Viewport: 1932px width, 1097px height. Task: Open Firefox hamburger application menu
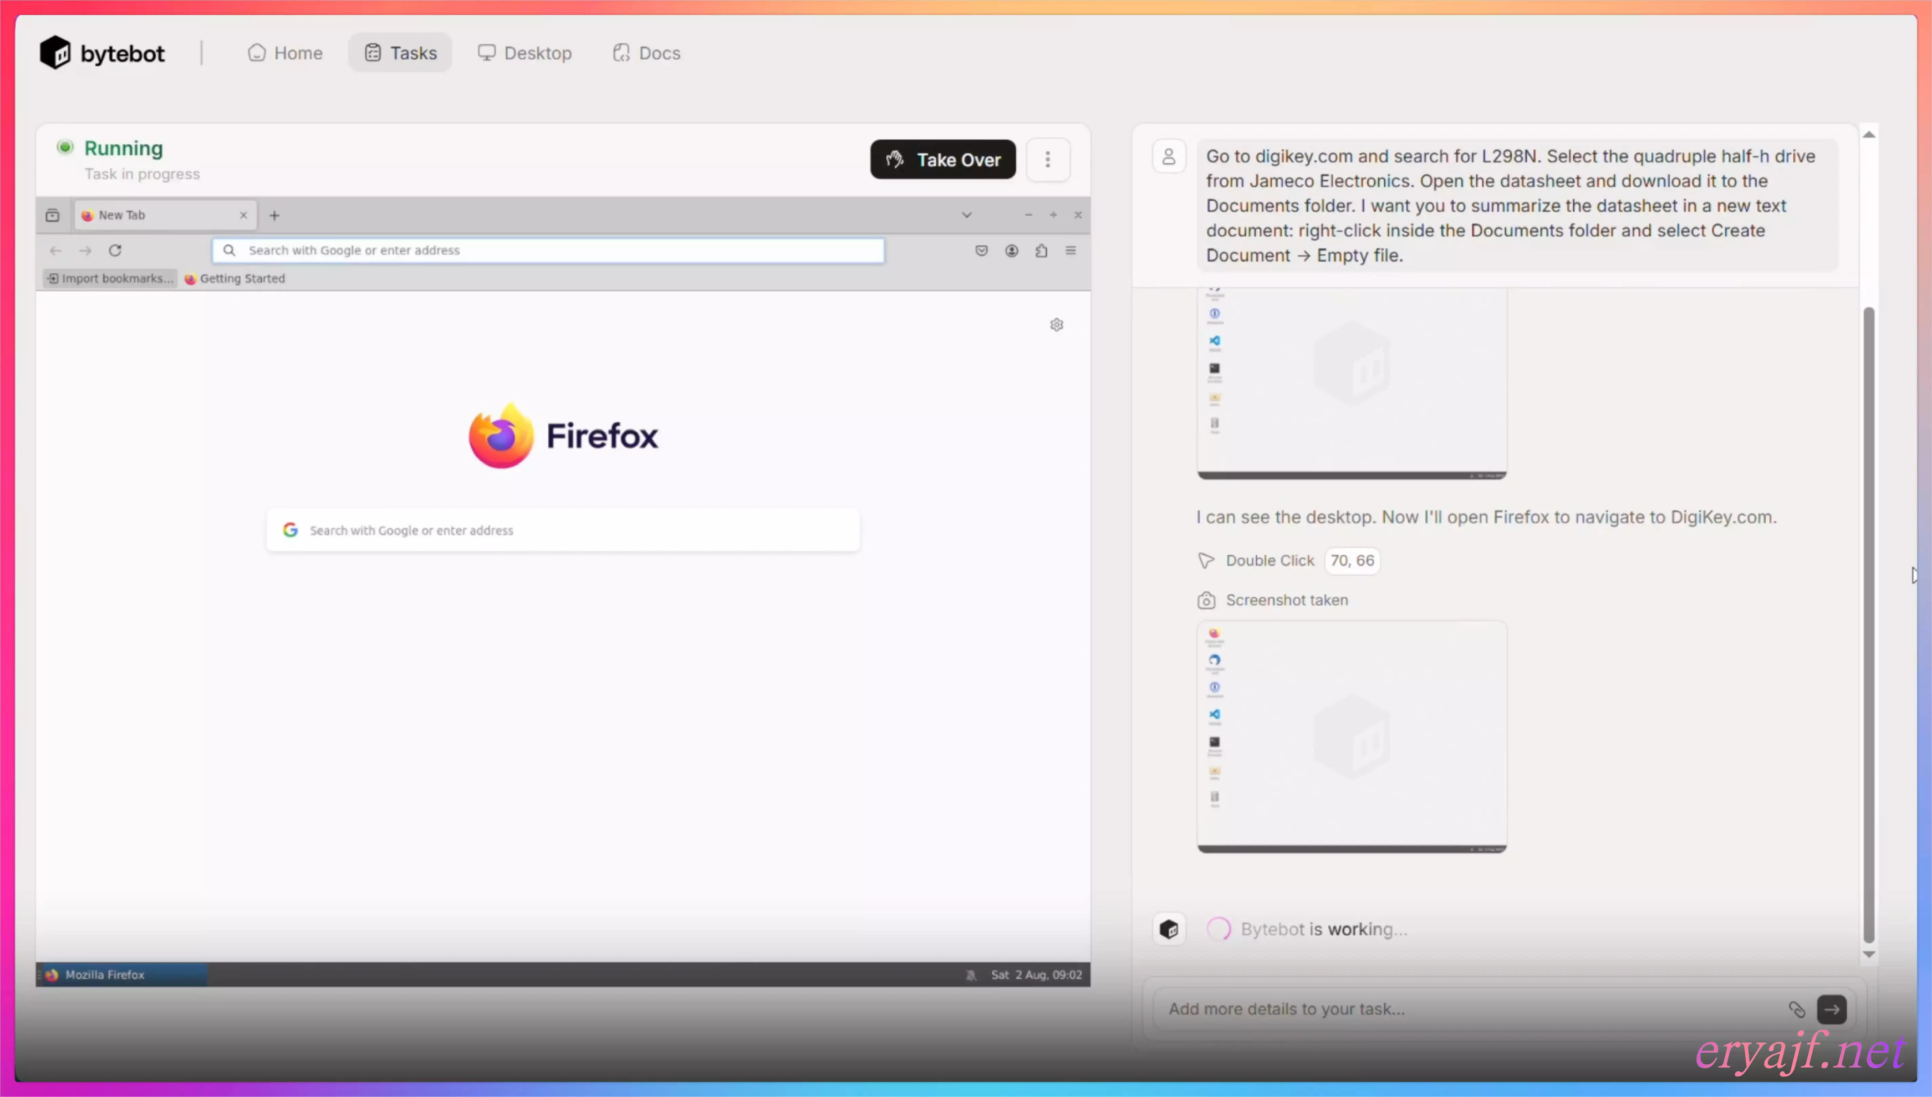pyautogui.click(x=1070, y=250)
